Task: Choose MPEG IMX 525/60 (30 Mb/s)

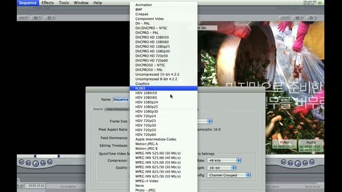Action: click(164, 153)
